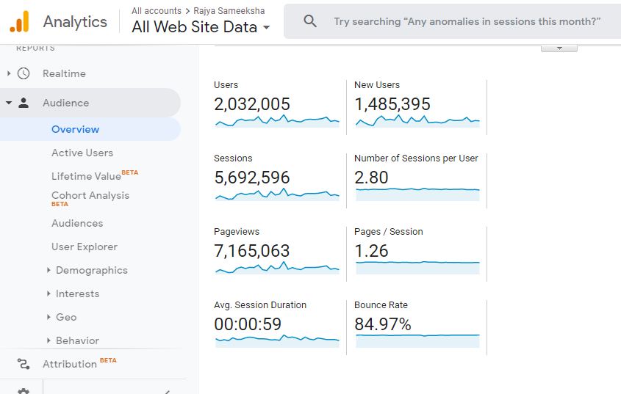Viewport: 621px width, 394px height.
Task: Open Realtime reports section
Action: pos(64,73)
